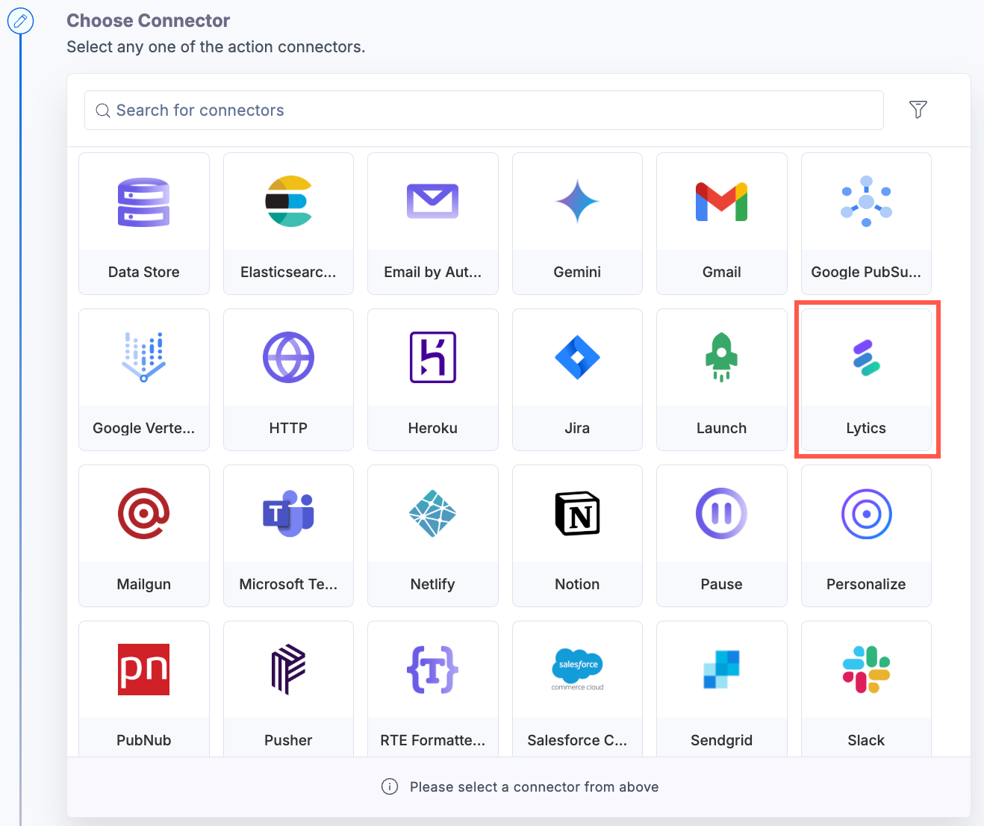Click the 'Mailgun' connector label
The height and width of the screenshot is (826, 984).
[x=144, y=584]
